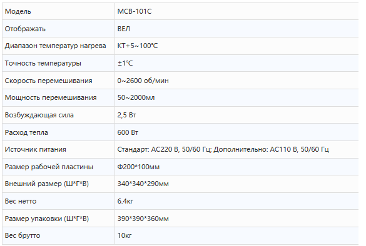Click the 'Отображать' row label
This screenshot has width=366, height=246.
(25, 29)
